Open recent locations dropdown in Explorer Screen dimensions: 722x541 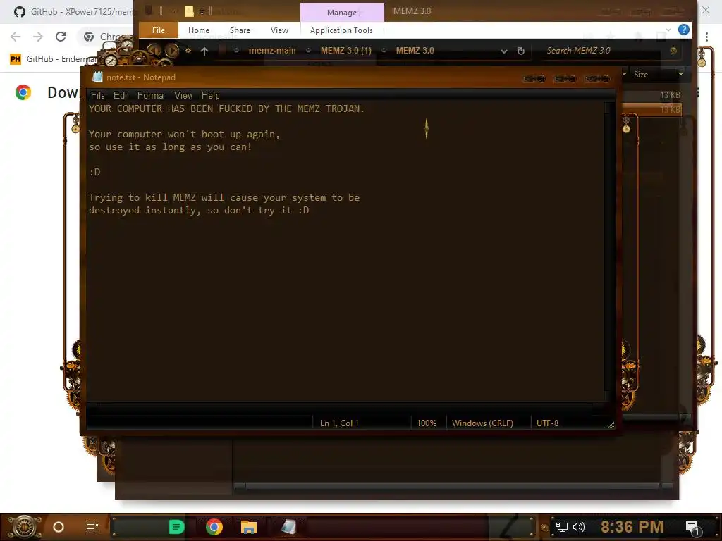pyautogui.click(x=188, y=51)
